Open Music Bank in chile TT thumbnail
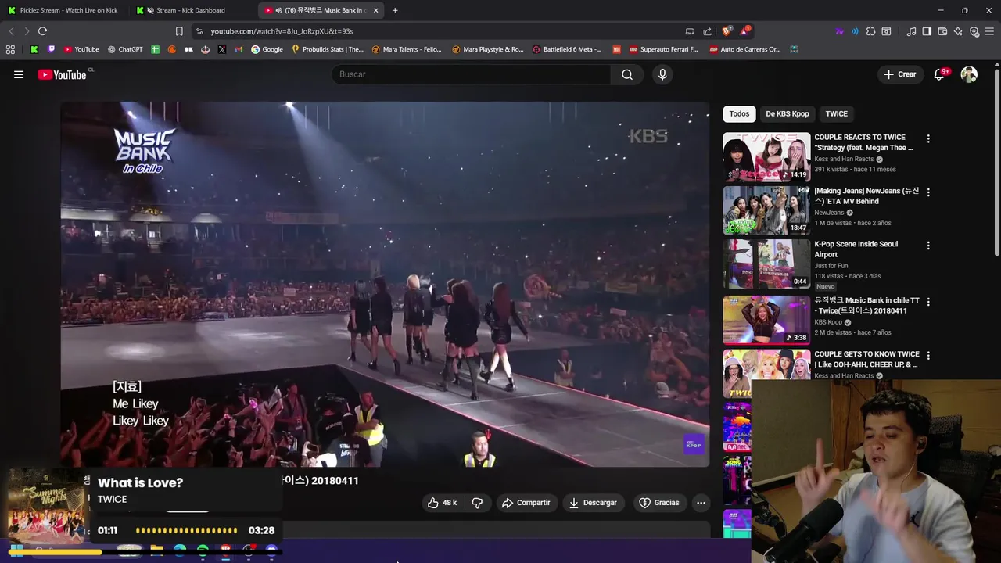Viewport: 1001px width, 563px height. pos(766,320)
